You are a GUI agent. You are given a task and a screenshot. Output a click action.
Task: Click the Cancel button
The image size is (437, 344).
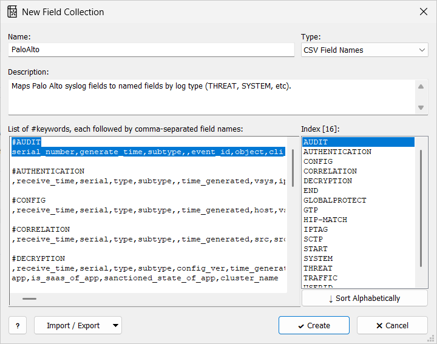[x=392, y=325]
